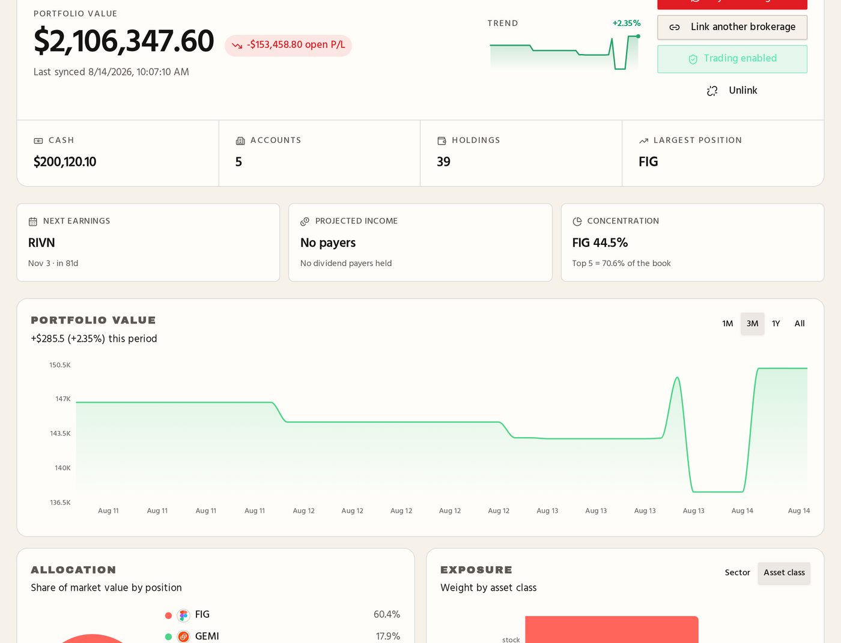841x643 pixels.
Task: Click the shield check icon in Trading enabled
Action: pyautogui.click(x=693, y=59)
